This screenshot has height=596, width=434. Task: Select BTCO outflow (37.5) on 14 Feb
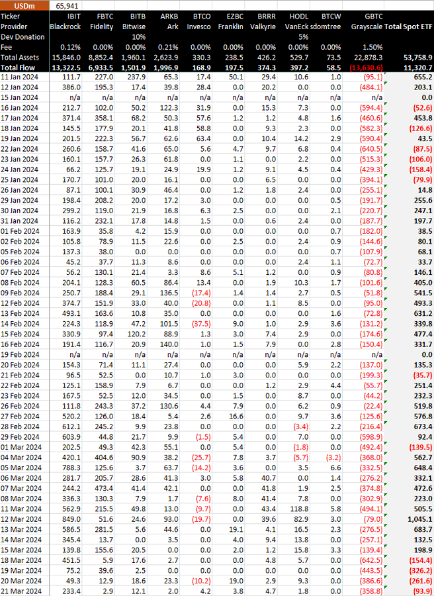[x=200, y=324]
